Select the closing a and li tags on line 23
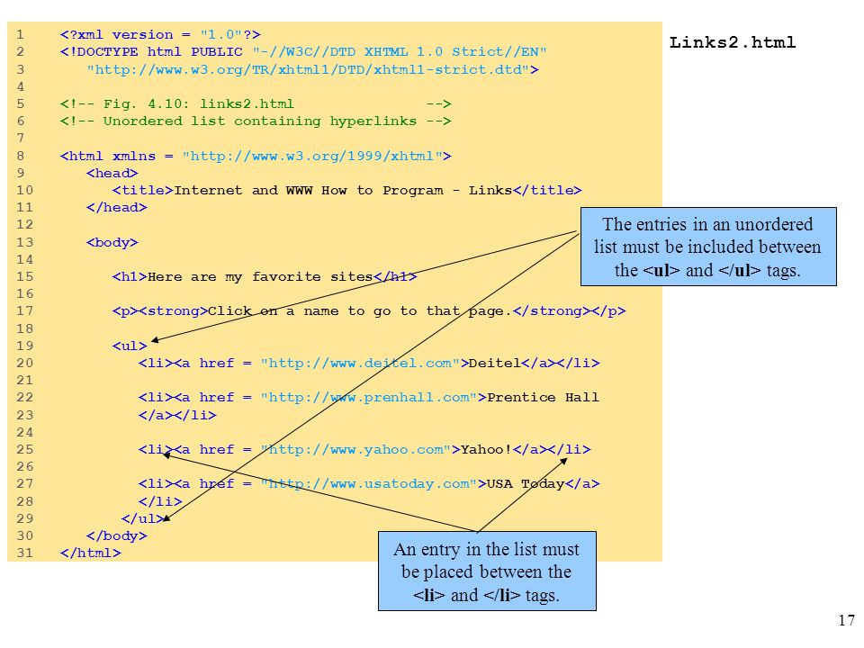The image size is (864, 648). [x=177, y=415]
